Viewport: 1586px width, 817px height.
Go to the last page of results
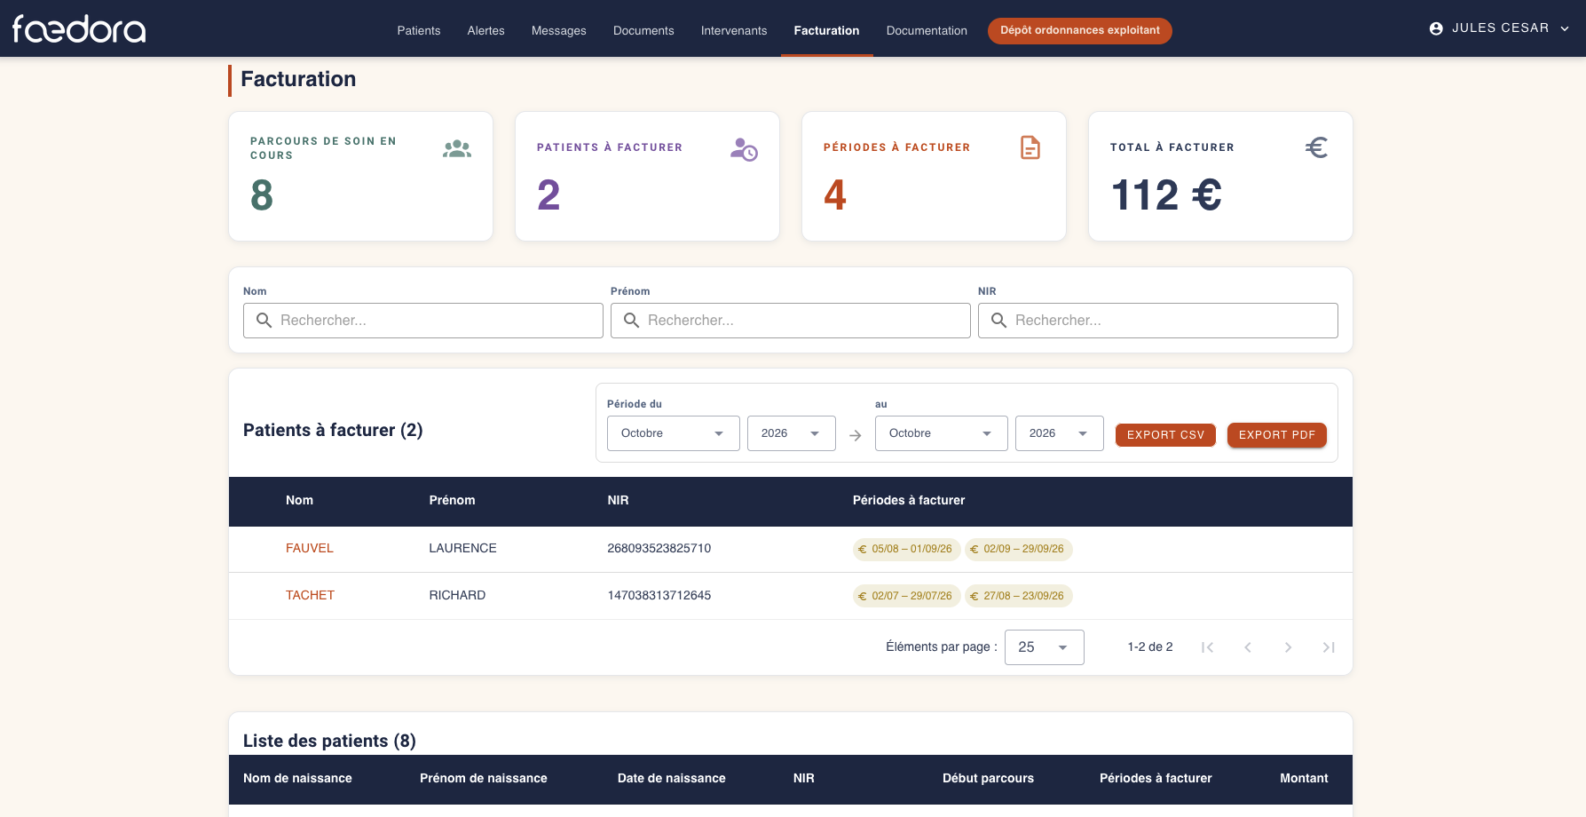(x=1329, y=647)
